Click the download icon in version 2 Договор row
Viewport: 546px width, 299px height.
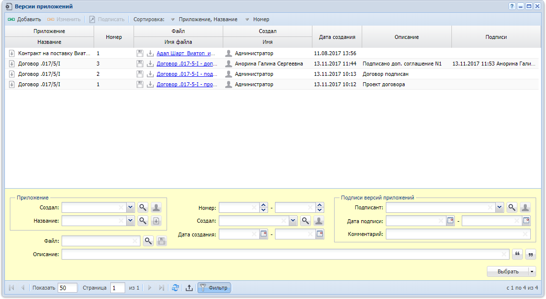point(150,74)
